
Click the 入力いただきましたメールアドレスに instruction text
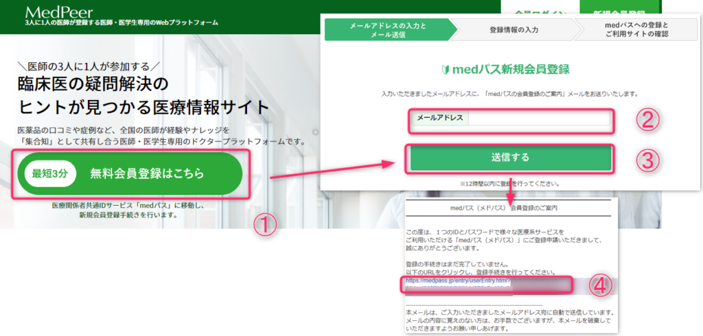tap(510, 95)
